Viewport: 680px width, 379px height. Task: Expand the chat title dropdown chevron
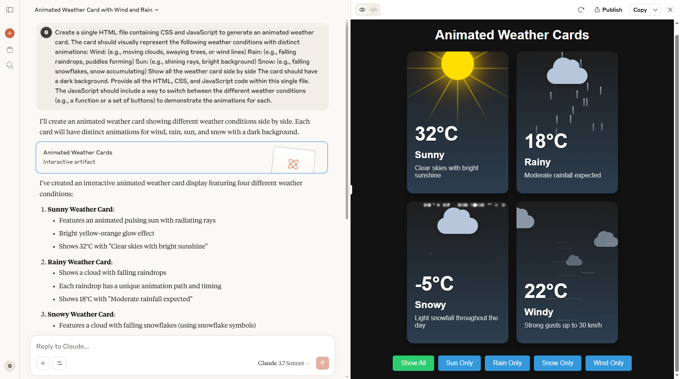(157, 10)
